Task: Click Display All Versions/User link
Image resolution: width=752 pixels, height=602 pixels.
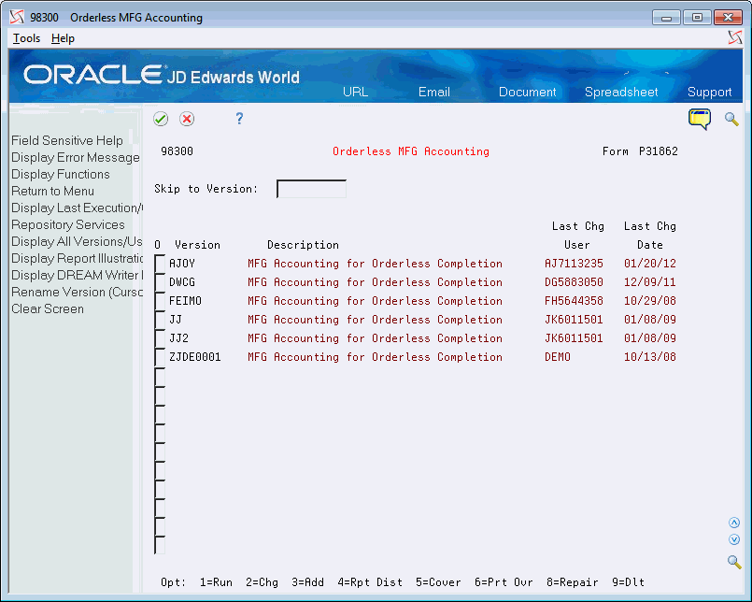Action: [77, 241]
